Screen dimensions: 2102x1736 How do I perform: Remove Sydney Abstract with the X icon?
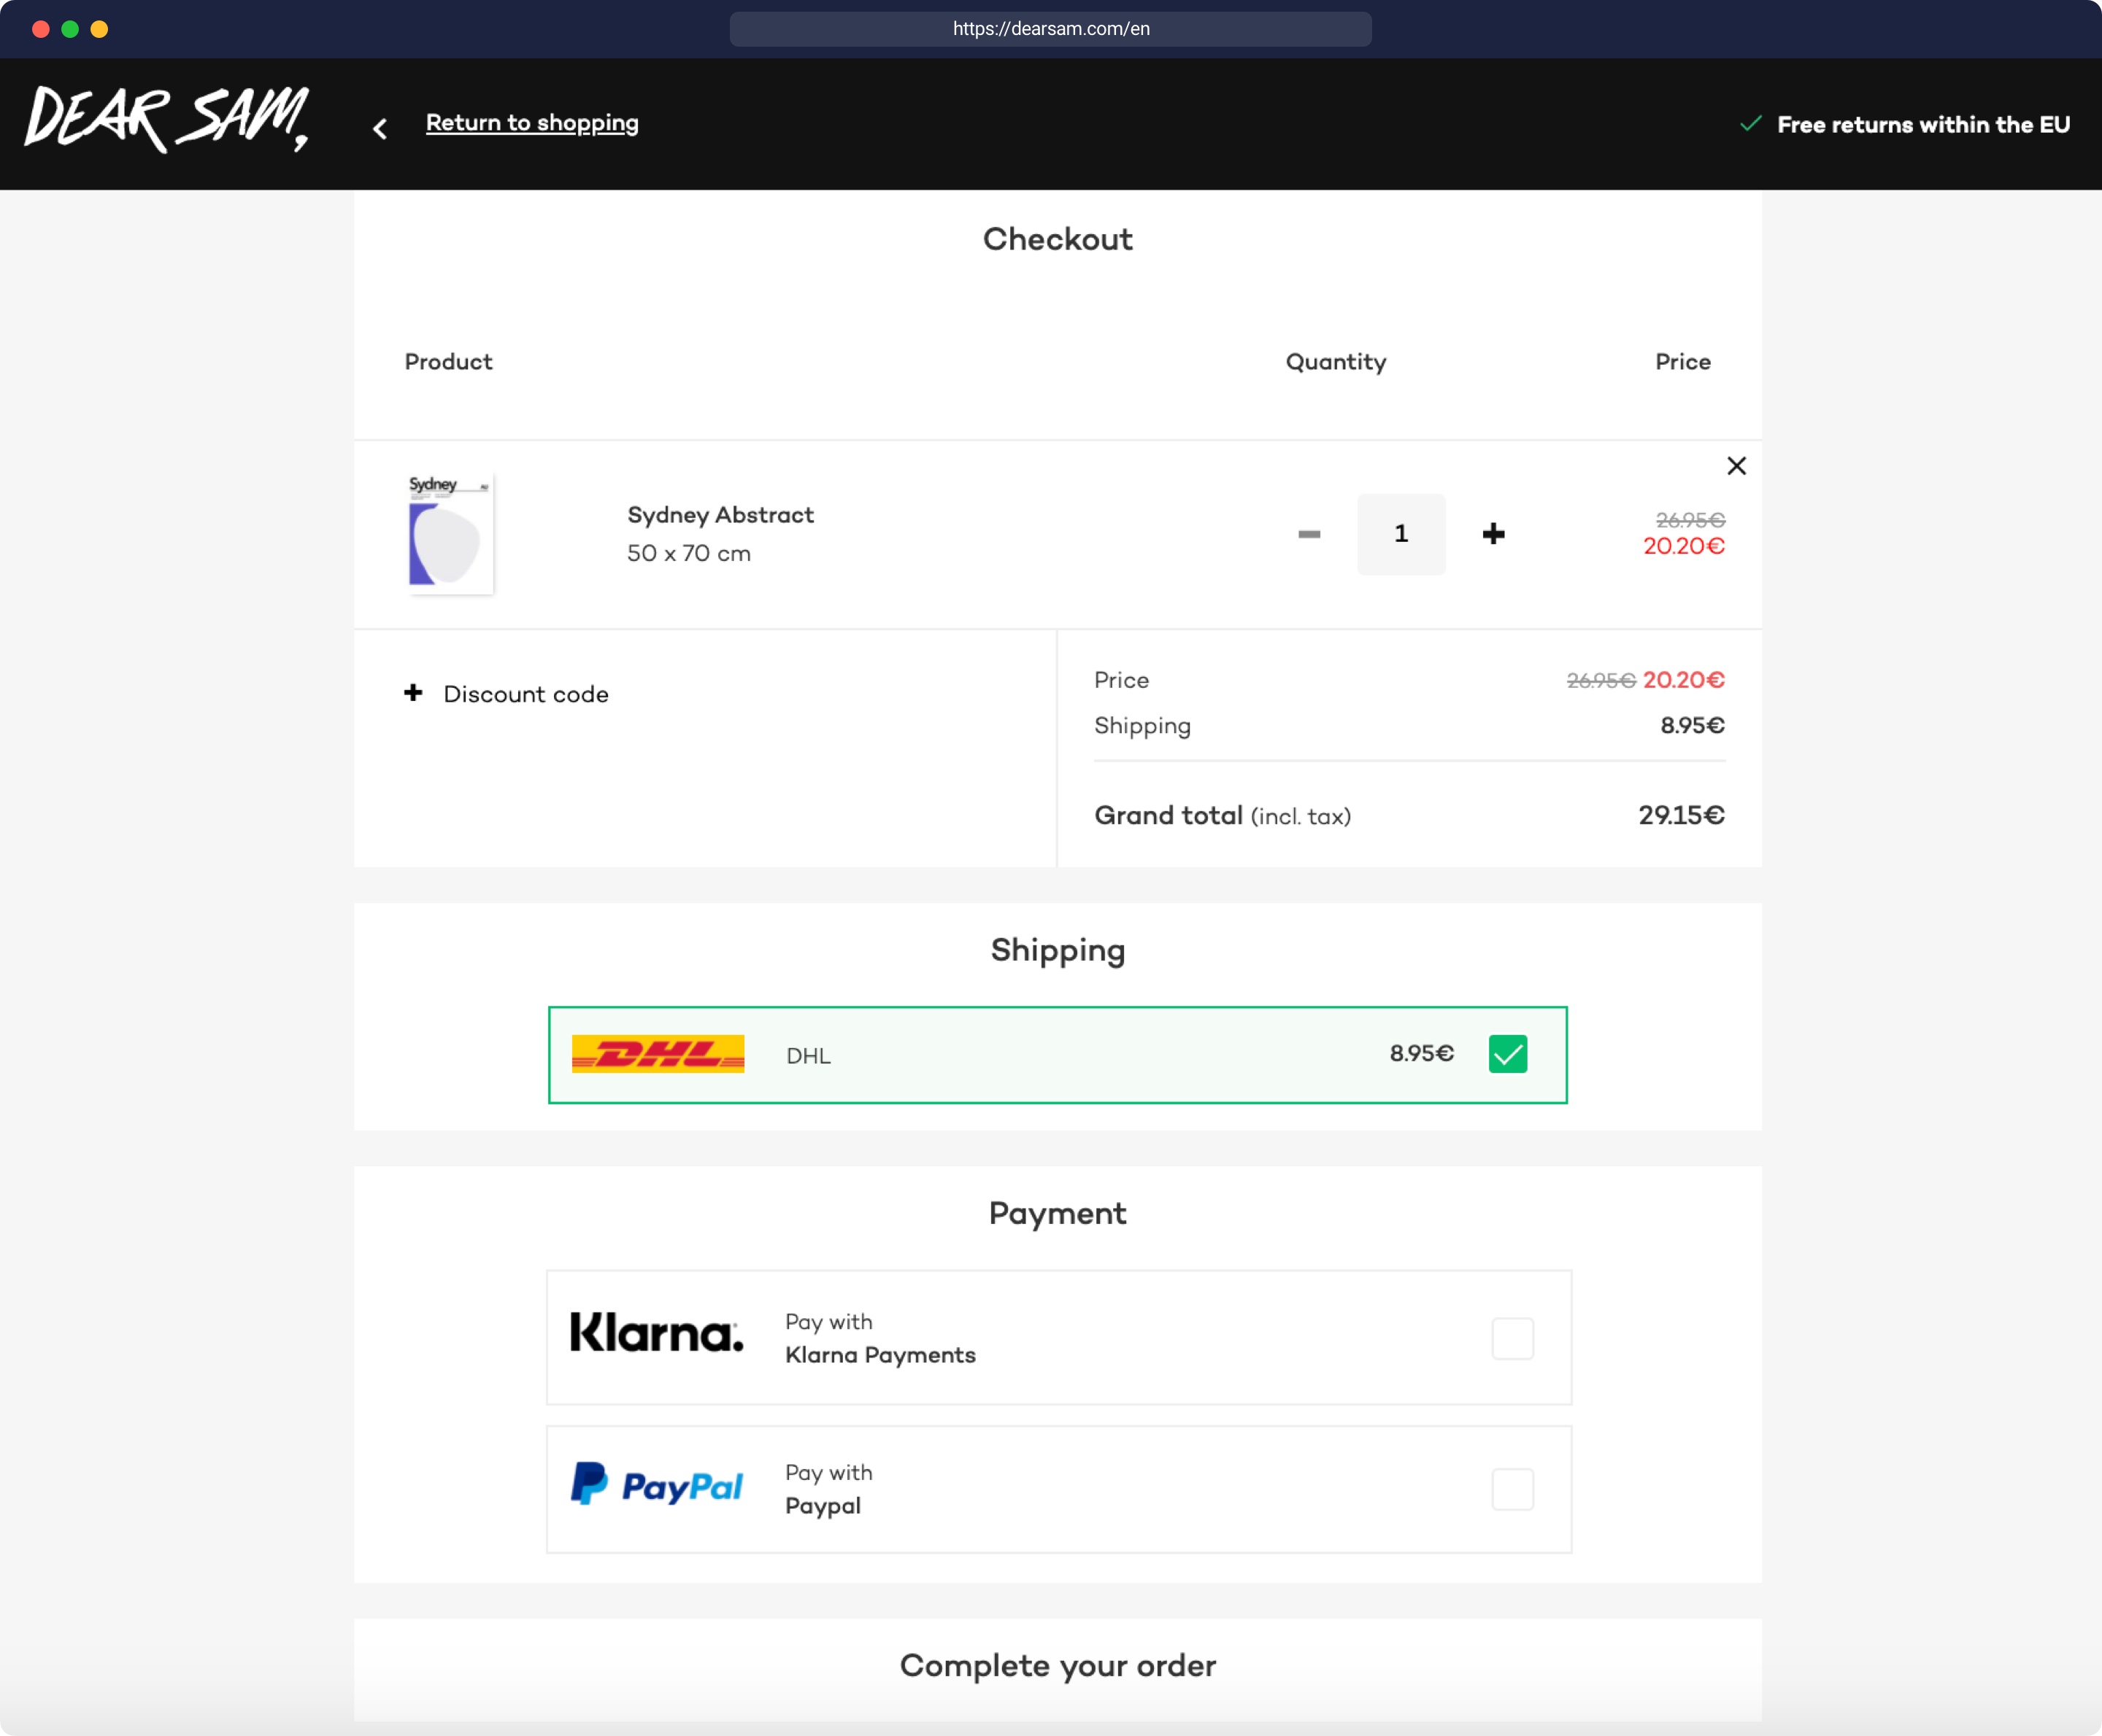pyautogui.click(x=1736, y=466)
